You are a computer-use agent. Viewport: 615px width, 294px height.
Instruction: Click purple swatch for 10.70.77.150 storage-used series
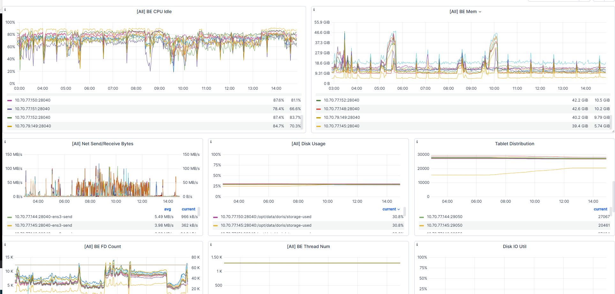[215, 217]
